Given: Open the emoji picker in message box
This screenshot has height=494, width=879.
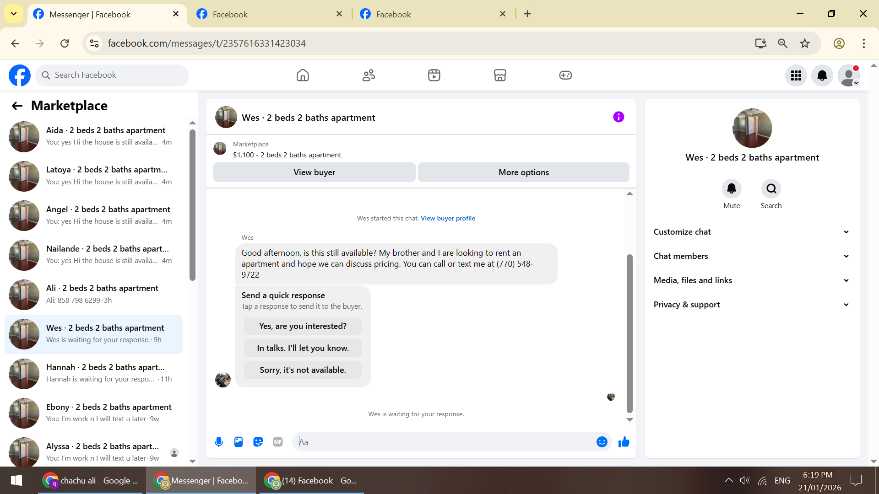Looking at the screenshot, I should tap(602, 442).
